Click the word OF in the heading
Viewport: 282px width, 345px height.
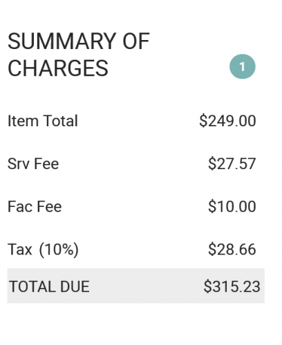[x=136, y=41]
